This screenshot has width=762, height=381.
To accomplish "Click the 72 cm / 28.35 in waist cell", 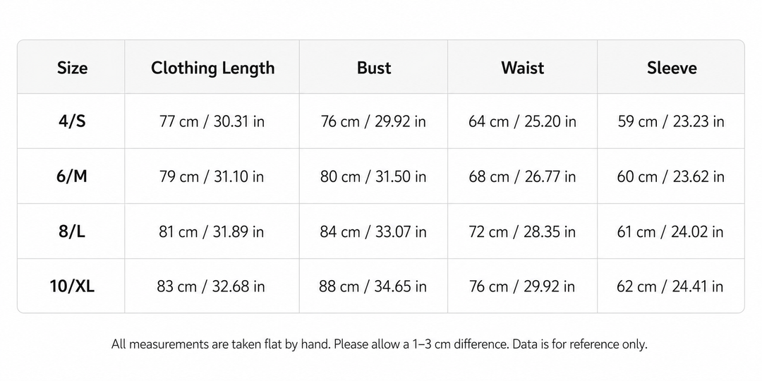I will 522,231.
